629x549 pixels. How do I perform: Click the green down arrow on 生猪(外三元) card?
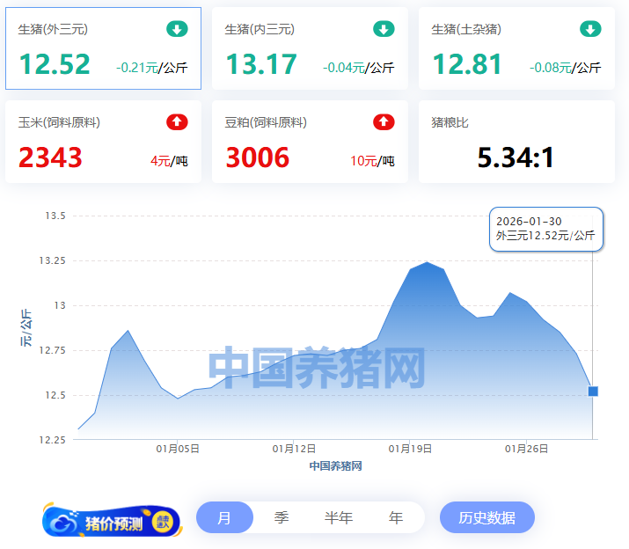click(x=177, y=30)
